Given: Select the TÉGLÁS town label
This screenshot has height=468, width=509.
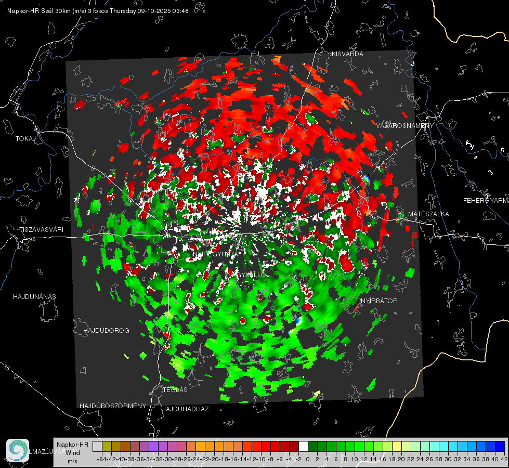Looking at the screenshot, I should 175,389.
